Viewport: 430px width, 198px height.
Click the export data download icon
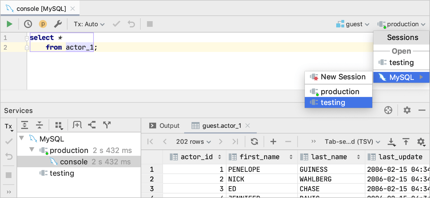391,142
